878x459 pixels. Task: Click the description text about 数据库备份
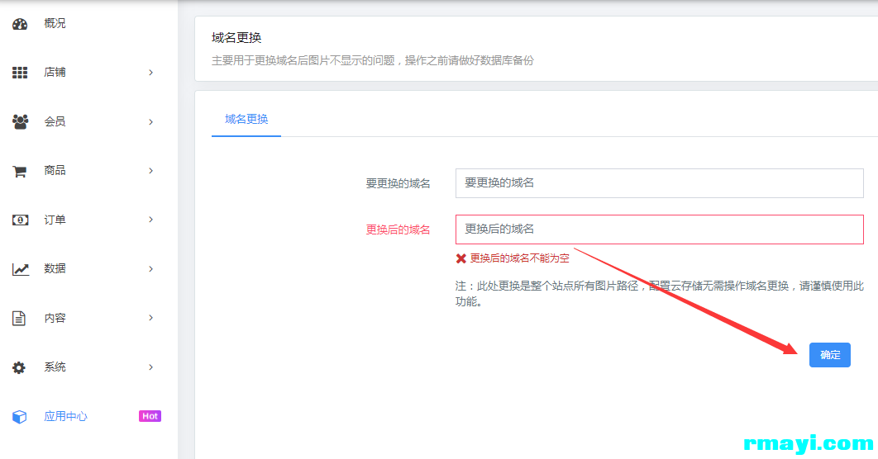[x=373, y=60]
